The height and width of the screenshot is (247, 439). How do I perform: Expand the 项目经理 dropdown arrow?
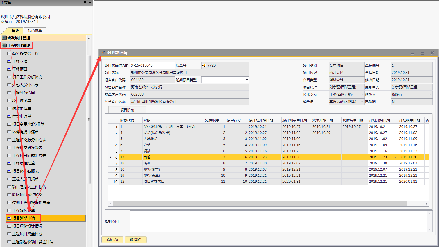pyautogui.click(x=362, y=87)
